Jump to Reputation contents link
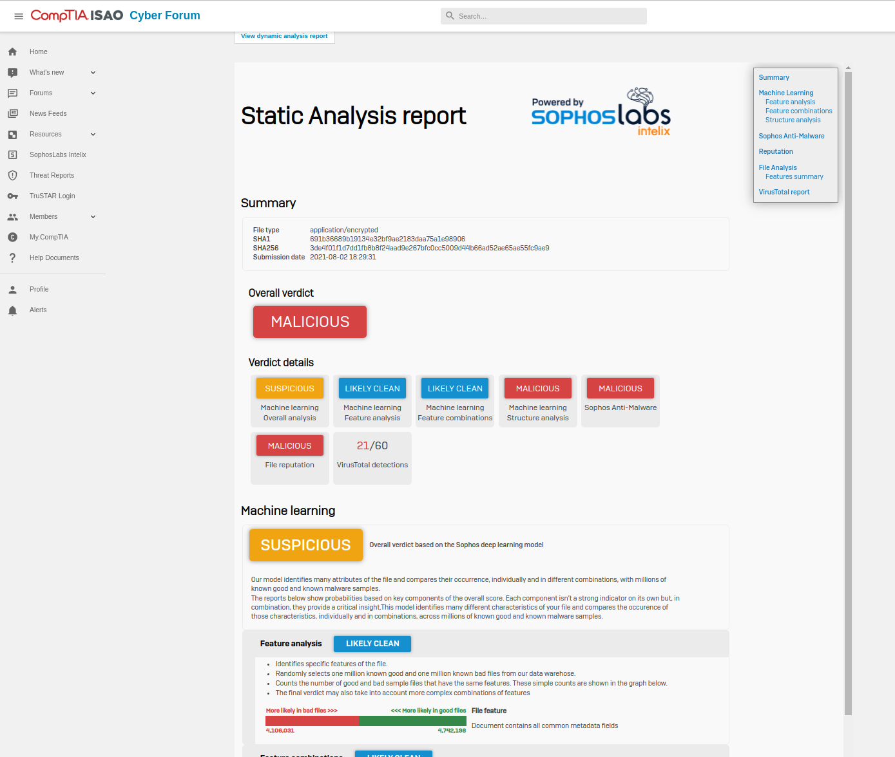 [x=776, y=151]
